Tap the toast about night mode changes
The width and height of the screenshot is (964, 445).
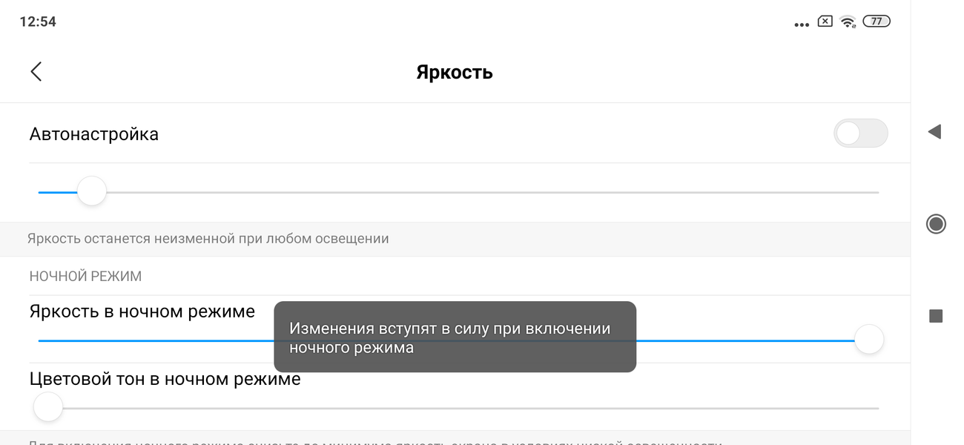(x=455, y=337)
